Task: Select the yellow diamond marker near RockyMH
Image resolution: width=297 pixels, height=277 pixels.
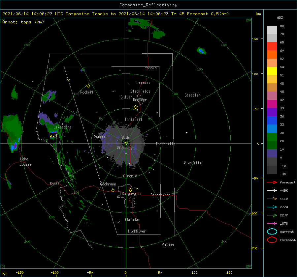Action: (x=88, y=86)
